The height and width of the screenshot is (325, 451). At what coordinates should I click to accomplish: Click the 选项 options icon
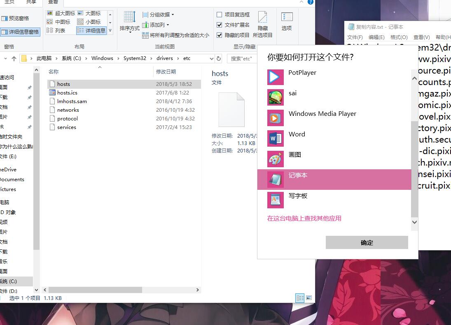point(287,17)
